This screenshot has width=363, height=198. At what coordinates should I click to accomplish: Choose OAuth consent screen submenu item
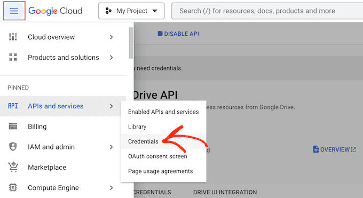pyautogui.click(x=163, y=156)
